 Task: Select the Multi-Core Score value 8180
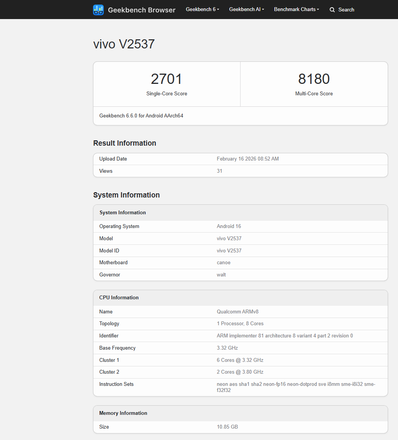[x=314, y=79]
